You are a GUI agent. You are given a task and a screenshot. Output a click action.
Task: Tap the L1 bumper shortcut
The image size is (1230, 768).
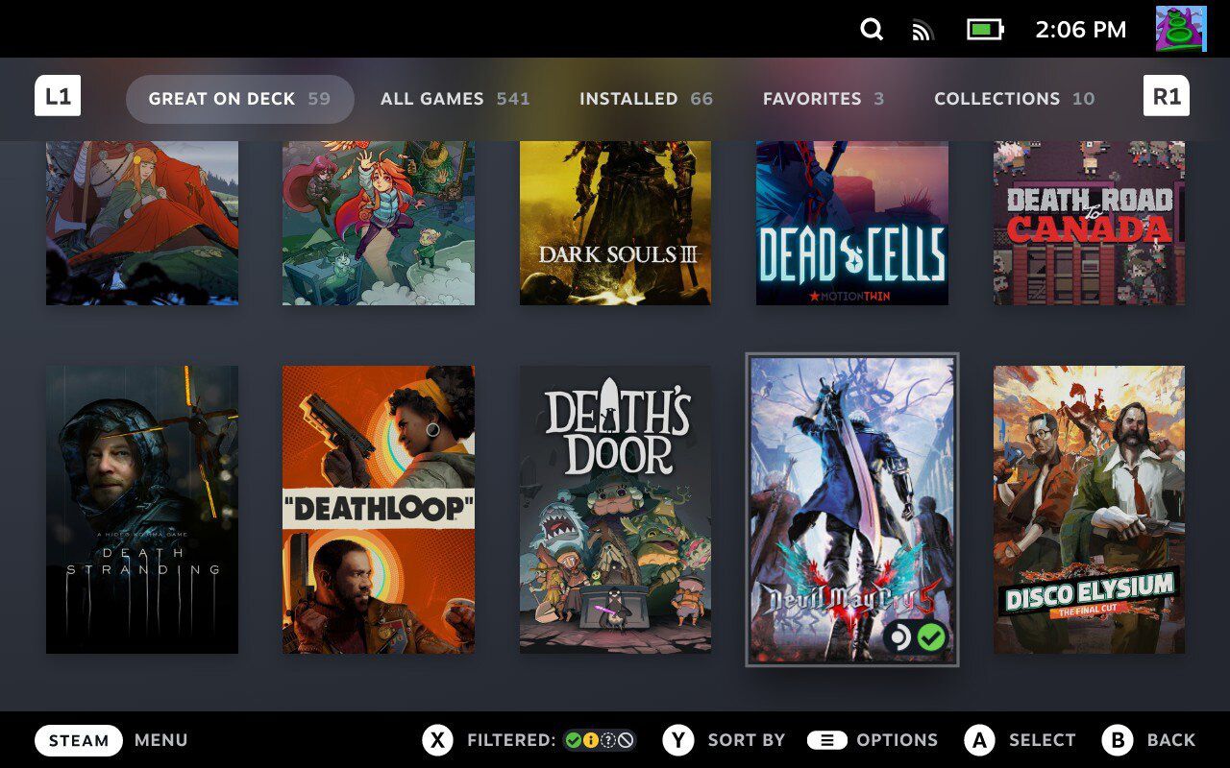point(58,96)
